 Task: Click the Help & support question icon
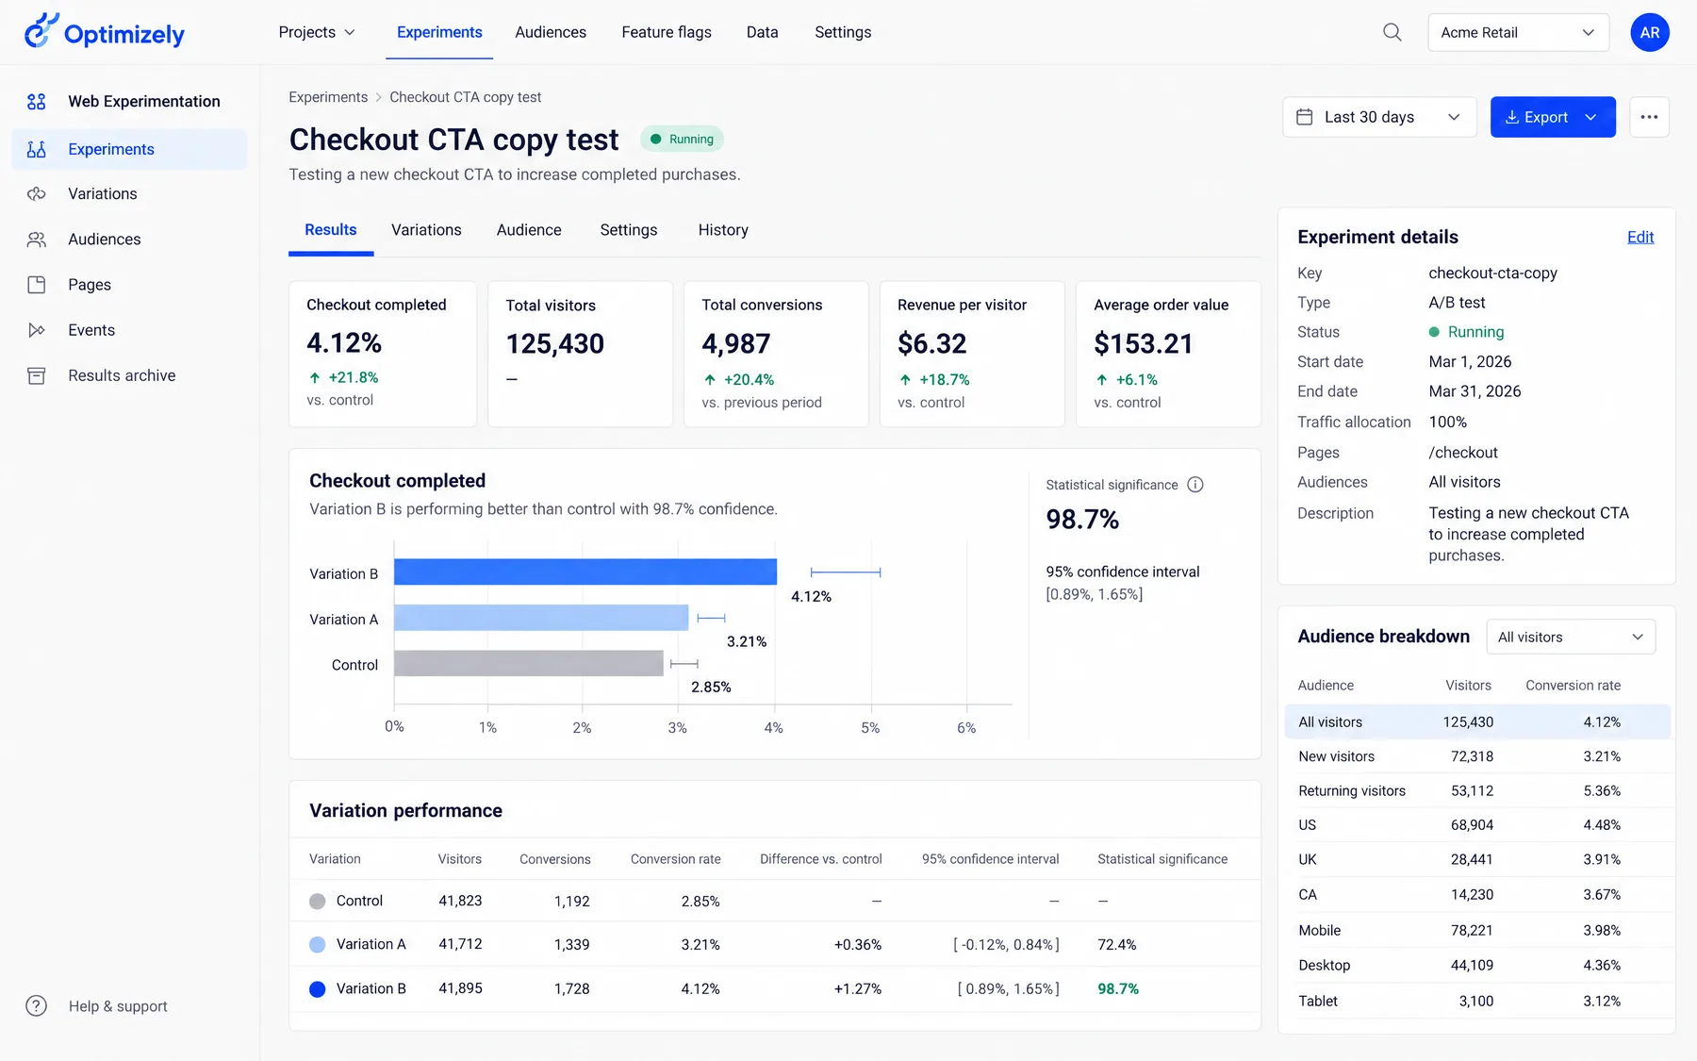coord(37,1006)
